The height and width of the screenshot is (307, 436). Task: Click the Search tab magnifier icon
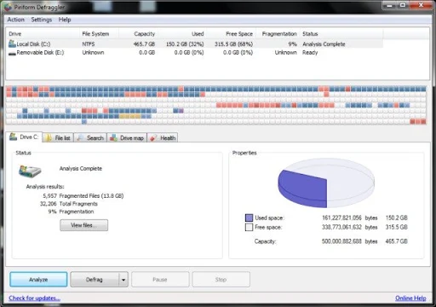[80, 138]
